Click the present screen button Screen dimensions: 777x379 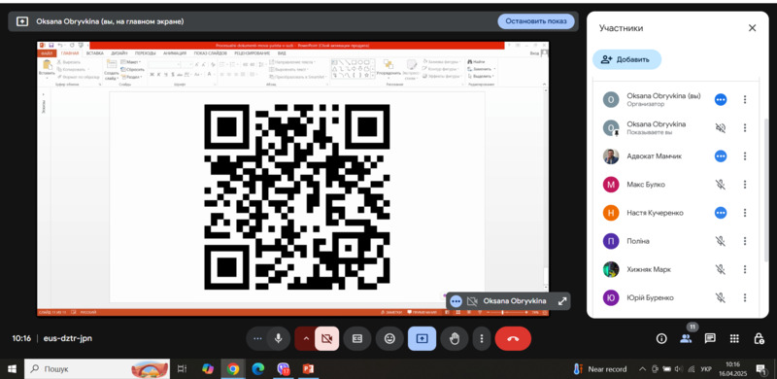click(422, 339)
